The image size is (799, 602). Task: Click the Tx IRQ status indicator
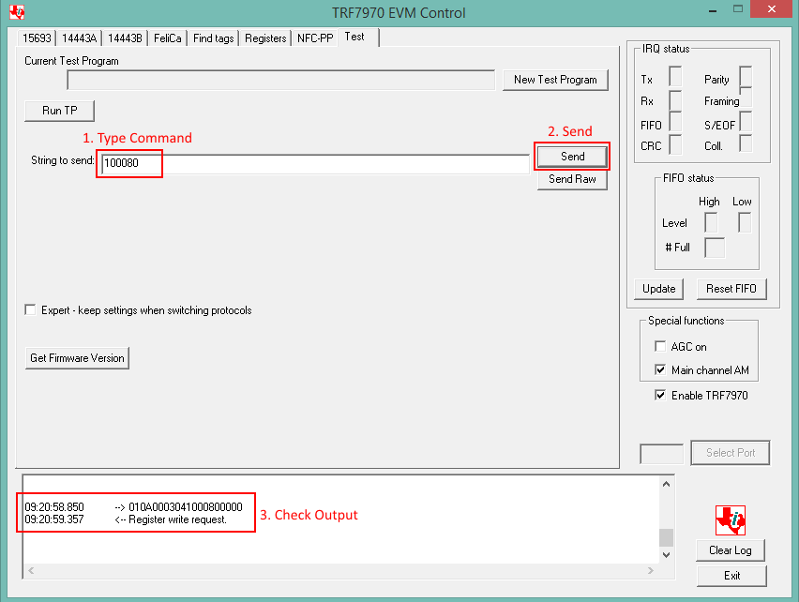click(675, 77)
